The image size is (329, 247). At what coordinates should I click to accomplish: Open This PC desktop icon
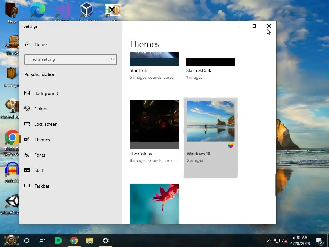pos(13,45)
